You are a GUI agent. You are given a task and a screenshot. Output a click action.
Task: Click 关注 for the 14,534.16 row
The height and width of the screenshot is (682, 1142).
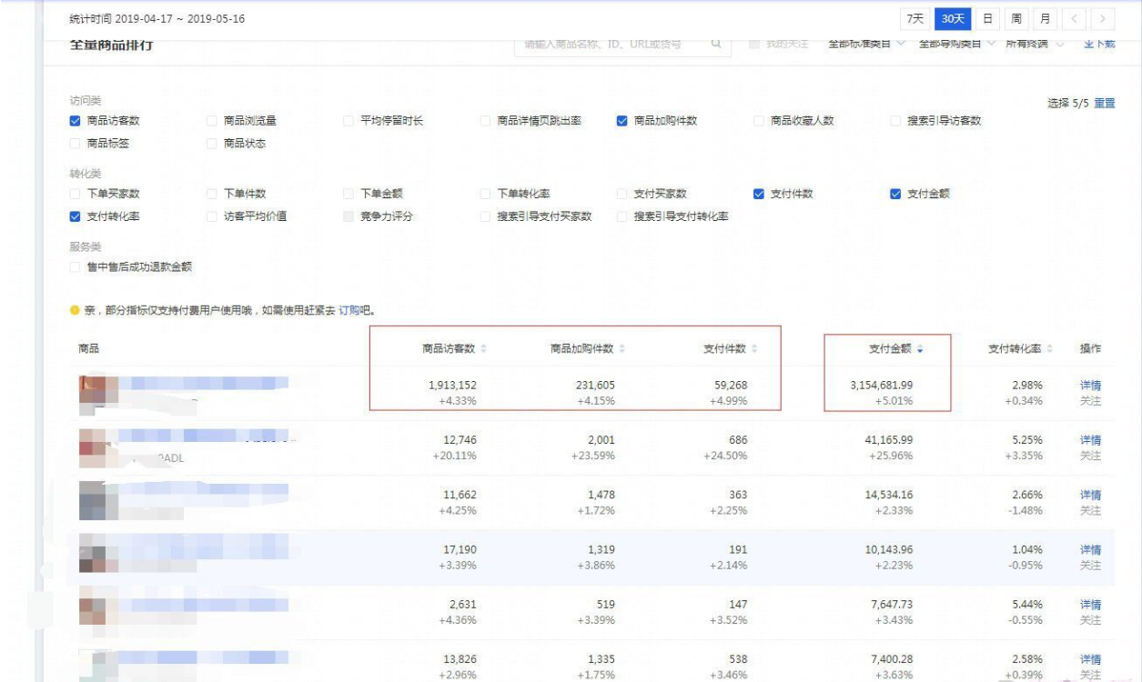click(1090, 511)
